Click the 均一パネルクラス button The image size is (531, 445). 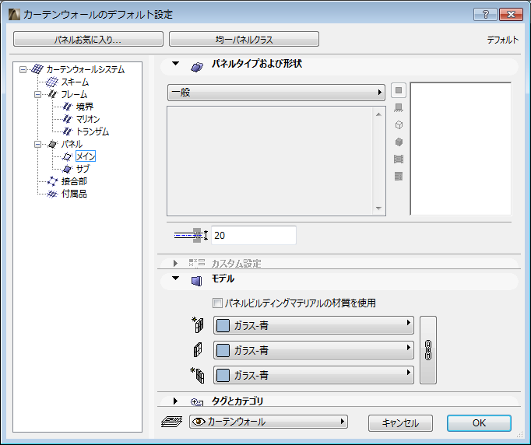pyautogui.click(x=244, y=39)
